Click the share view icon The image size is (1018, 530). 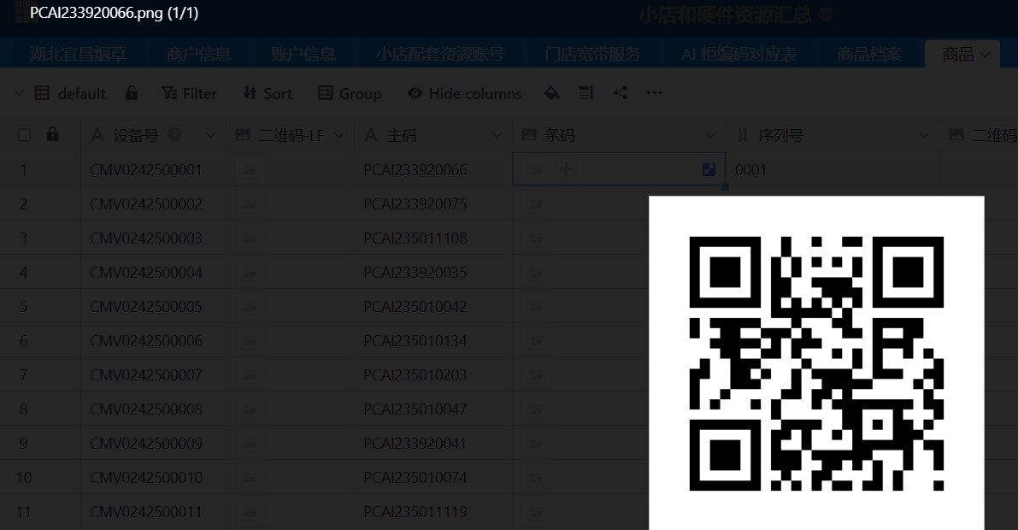pos(620,93)
